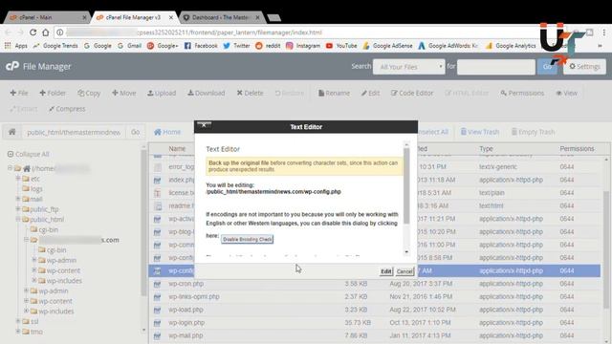Open the Apps bookmarks shortcut
This screenshot has width=612, height=344.
(15, 46)
